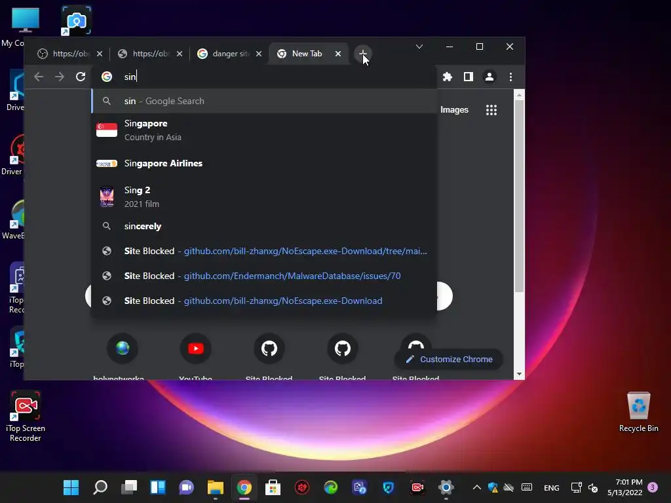Open iTop Screen Recorder from the taskbar

point(417,487)
